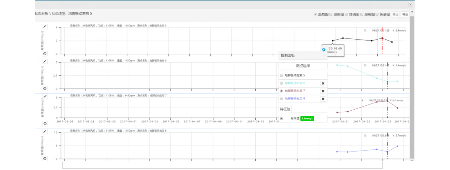Click pencil icon for 地脚振动右前 6 chart
Screen dimensions: 450x170
click(45, 61)
